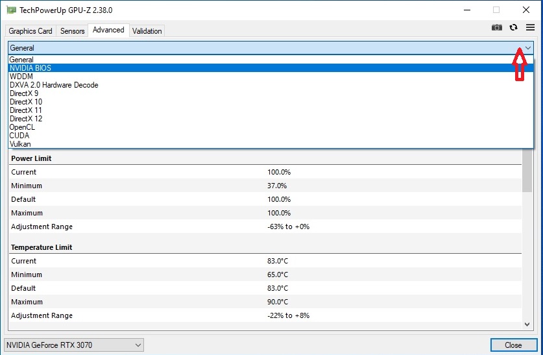Open the NVIDIA GeForce RTX 3070 GPU selector

click(73, 345)
